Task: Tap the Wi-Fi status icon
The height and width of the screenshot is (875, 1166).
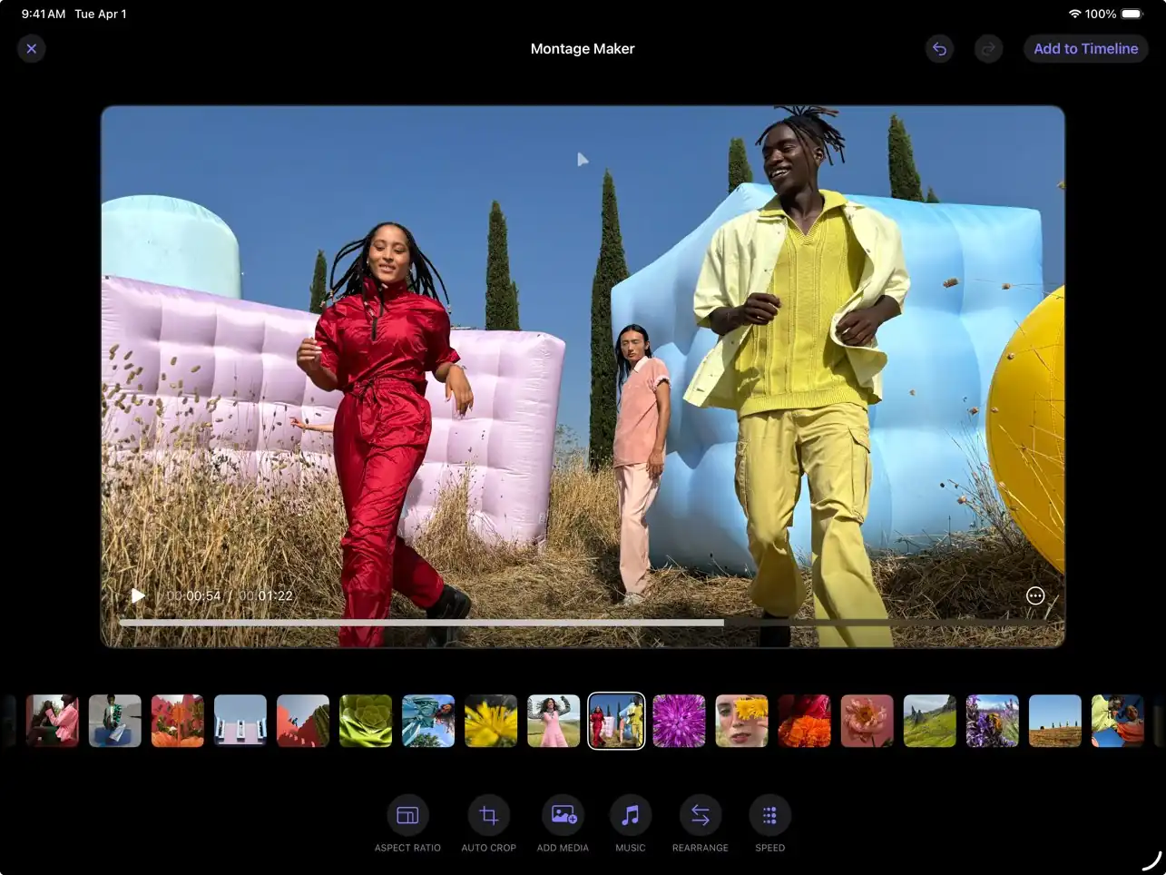Action: (1074, 14)
